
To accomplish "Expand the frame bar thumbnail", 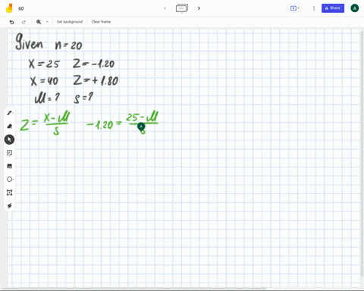I will [182, 8].
